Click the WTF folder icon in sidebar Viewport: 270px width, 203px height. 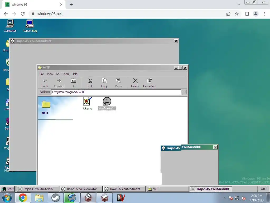46,105
